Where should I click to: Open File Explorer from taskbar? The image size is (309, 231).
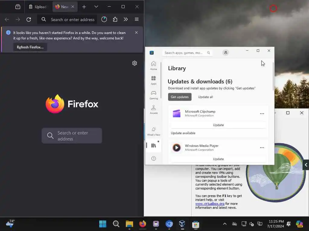click(129, 224)
